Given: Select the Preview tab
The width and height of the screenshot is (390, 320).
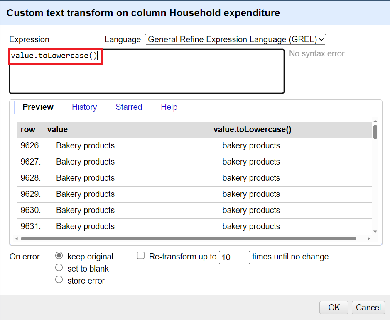Looking at the screenshot, I should [x=37, y=107].
